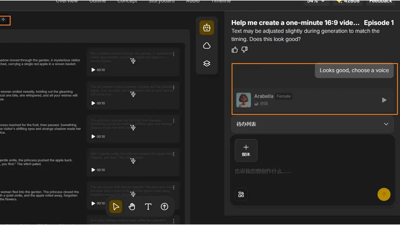400x225 pixels.
Task: Give a thumbs down to the response
Action: click(x=244, y=50)
